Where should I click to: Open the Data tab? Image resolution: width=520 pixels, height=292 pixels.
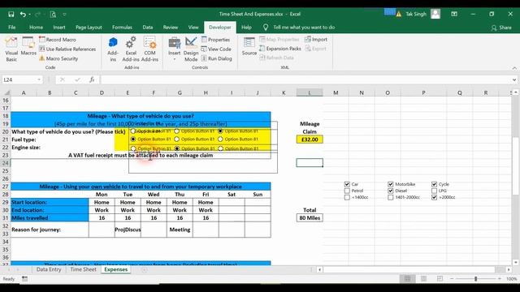tap(148, 28)
